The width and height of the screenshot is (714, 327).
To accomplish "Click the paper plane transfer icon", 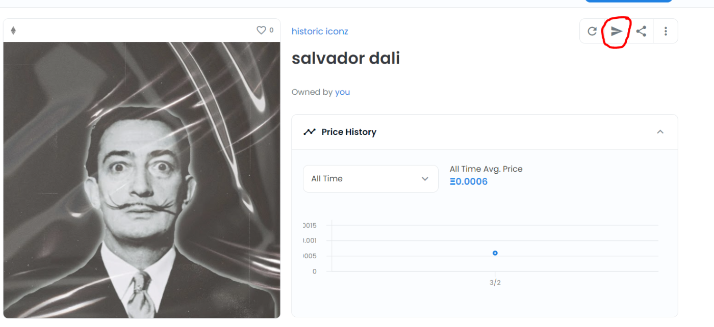I will coord(617,31).
